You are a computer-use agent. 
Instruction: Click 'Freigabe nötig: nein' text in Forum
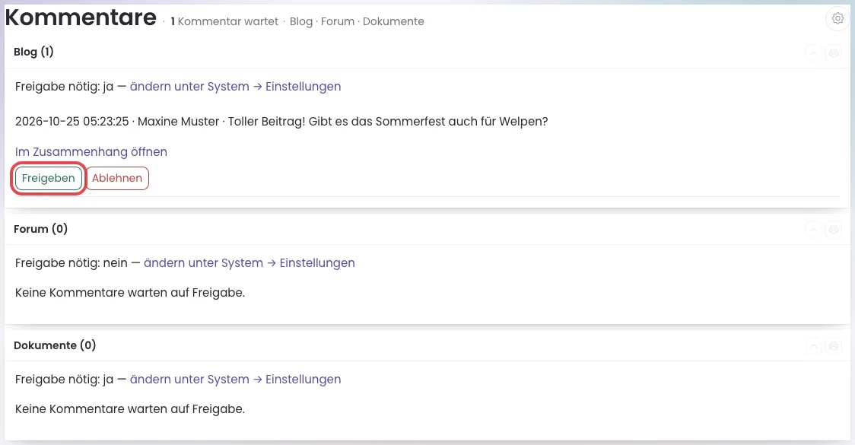click(72, 263)
